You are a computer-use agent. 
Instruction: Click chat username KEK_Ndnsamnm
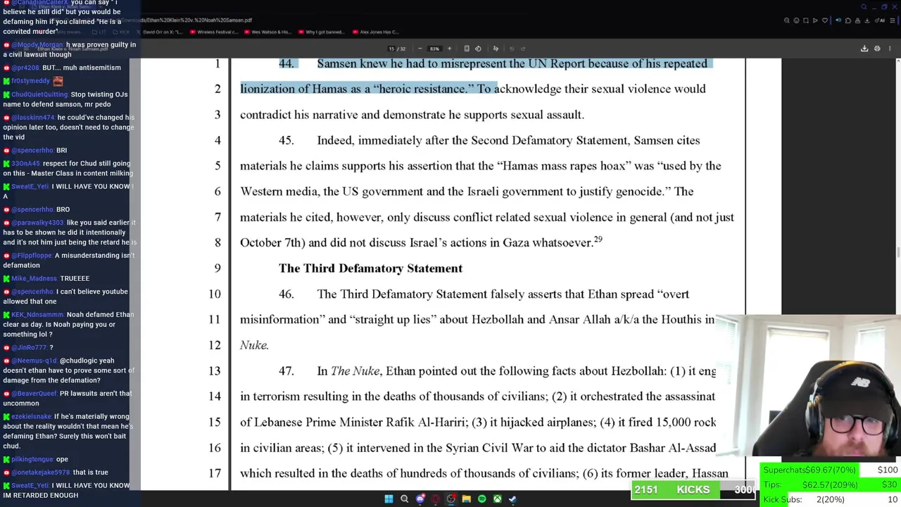click(x=37, y=315)
